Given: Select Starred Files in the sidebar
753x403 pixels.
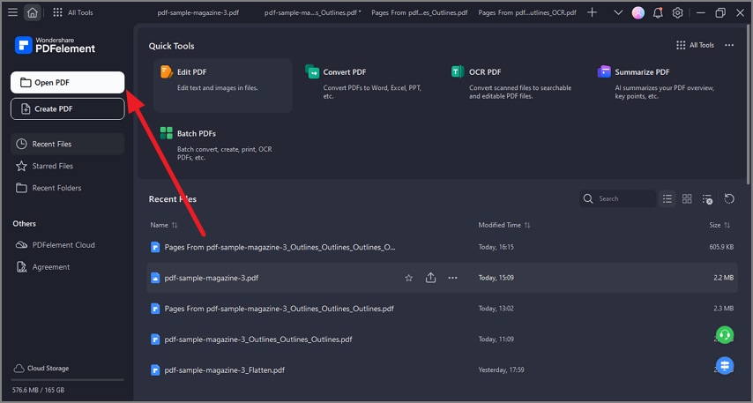Looking at the screenshot, I should [x=53, y=166].
